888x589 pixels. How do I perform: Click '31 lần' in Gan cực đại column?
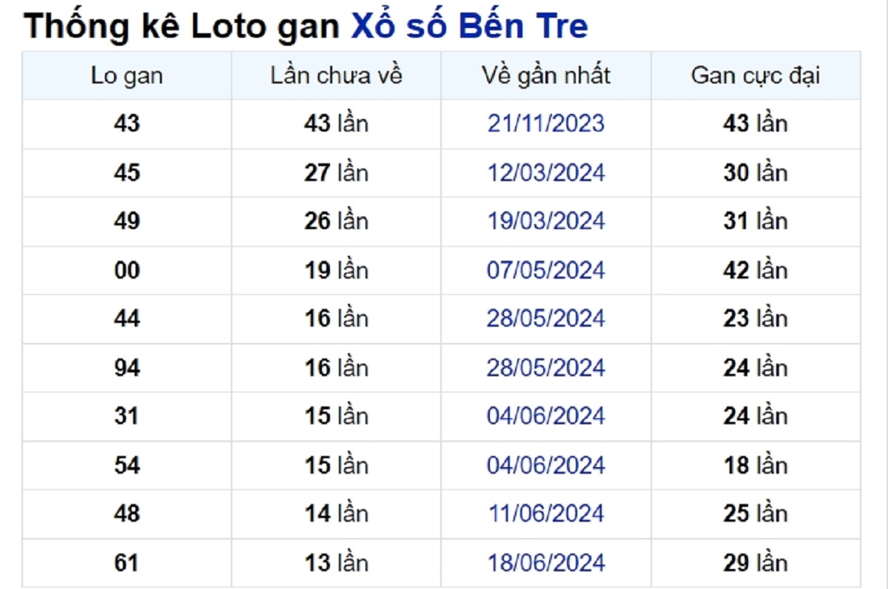tap(756, 221)
